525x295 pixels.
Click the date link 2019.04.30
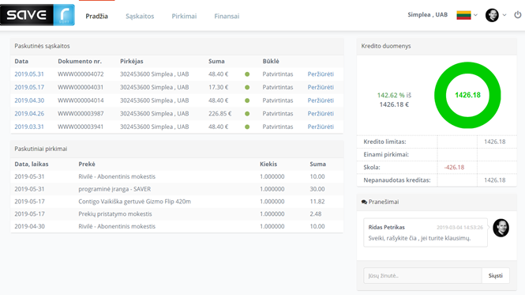pyautogui.click(x=29, y=100)
